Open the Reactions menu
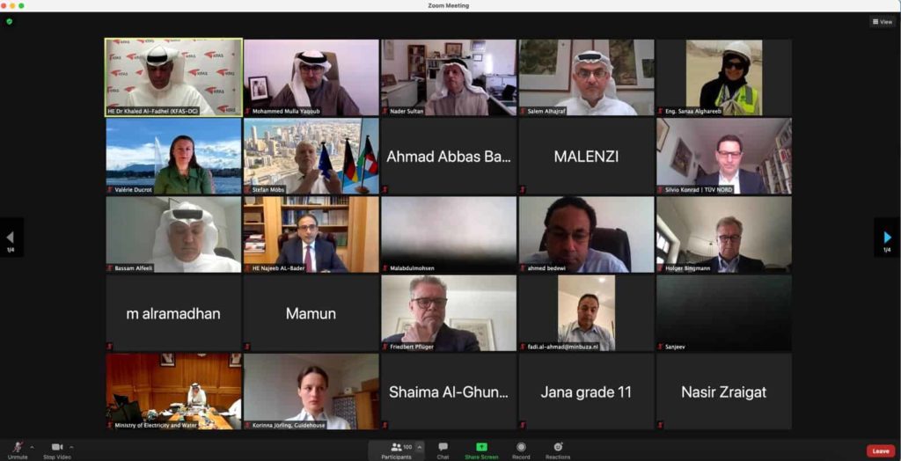 [558, 447]
